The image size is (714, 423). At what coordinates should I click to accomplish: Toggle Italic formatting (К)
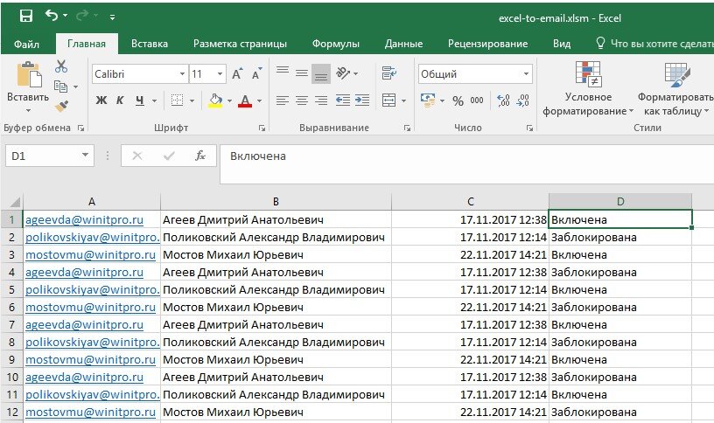[x=120, y=101]
